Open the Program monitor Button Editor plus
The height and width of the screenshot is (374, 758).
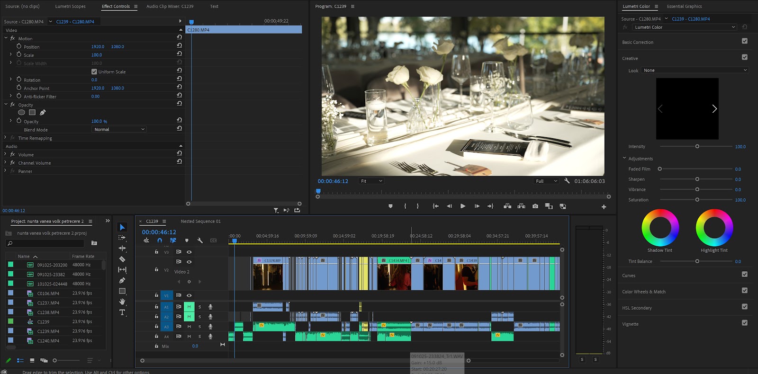tap(604, 207)
